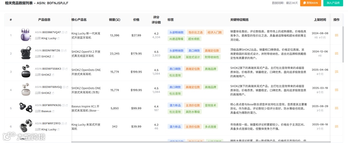348x143 pixels.
Task: Open King Lucky thumbnail in B0FMRFZRY3 row
Action: (x=26, y=126)
